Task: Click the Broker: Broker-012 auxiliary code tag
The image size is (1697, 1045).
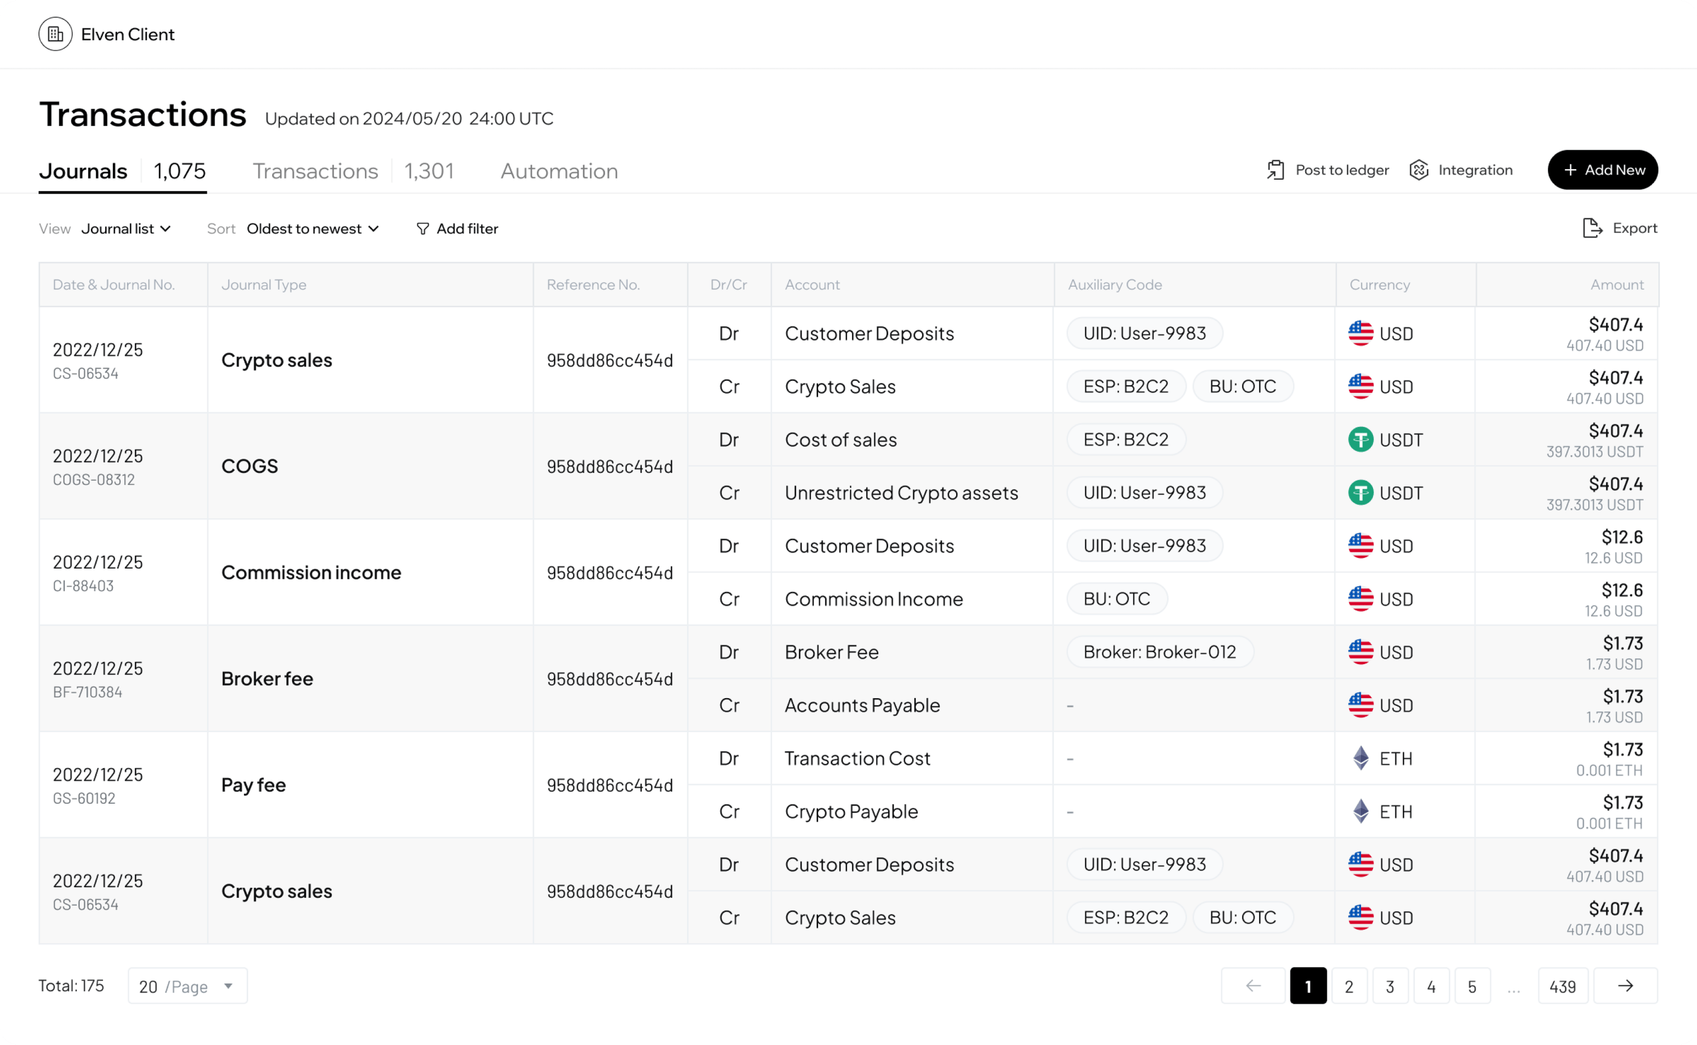Action: tap(1159, 652)
